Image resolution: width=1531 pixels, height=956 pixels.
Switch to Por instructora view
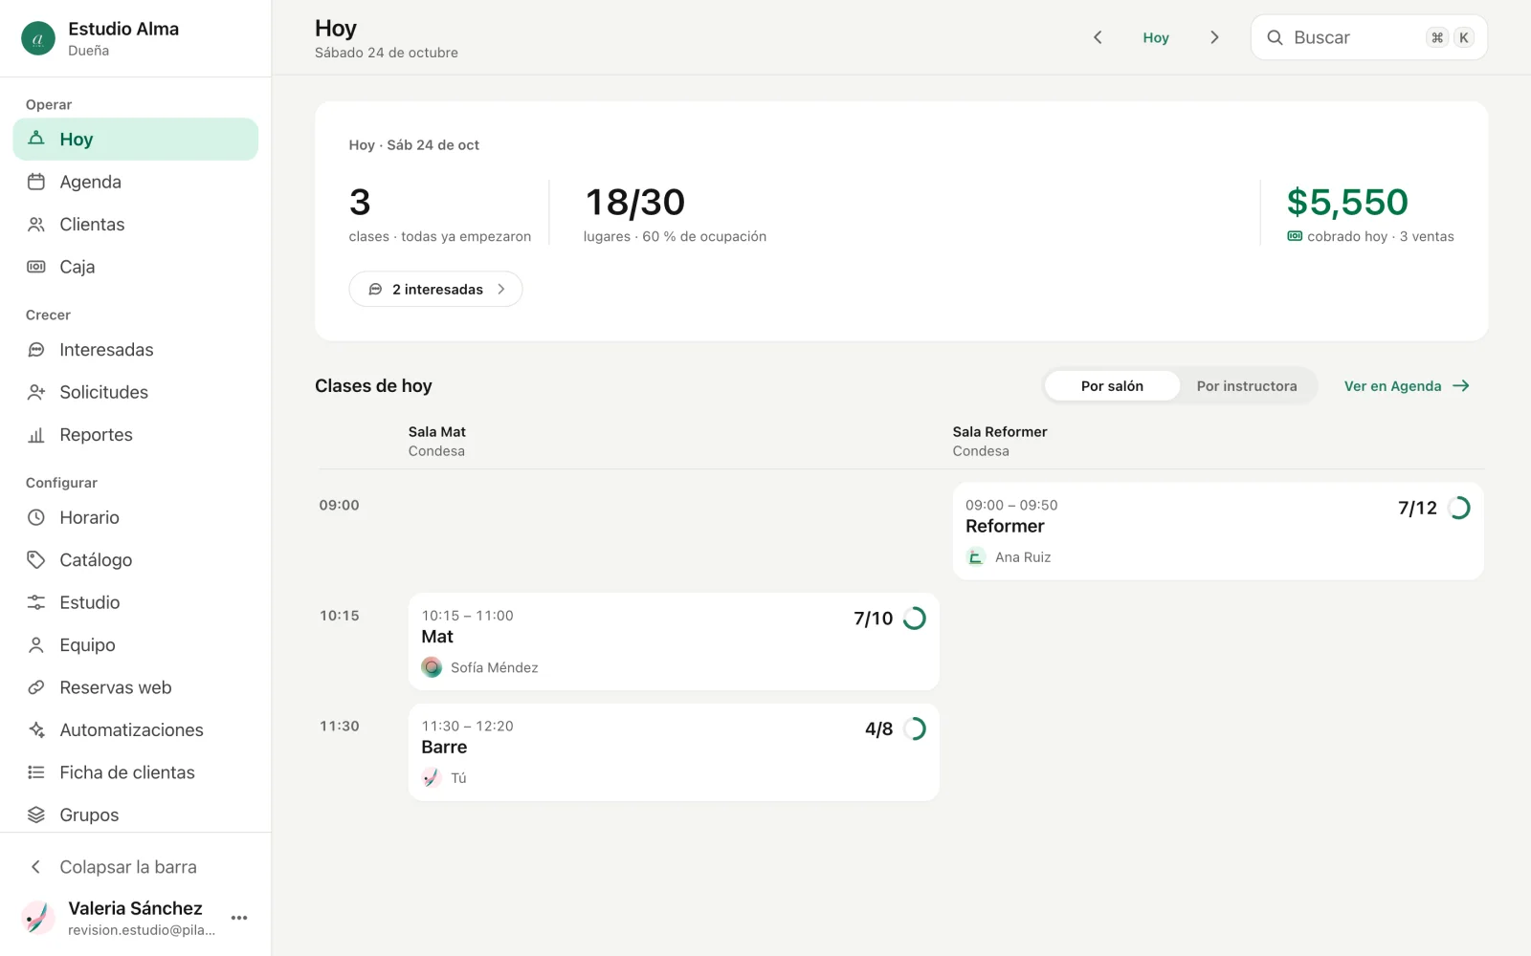1247,386
